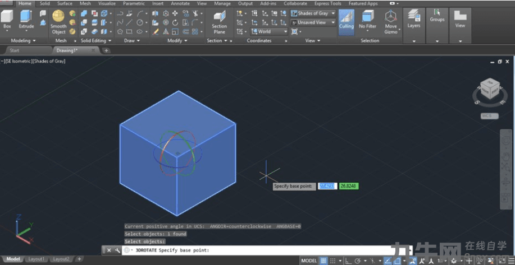Select the Line draw tool
This screenshot has height=265, width=515.
click(x=129, y=22)
